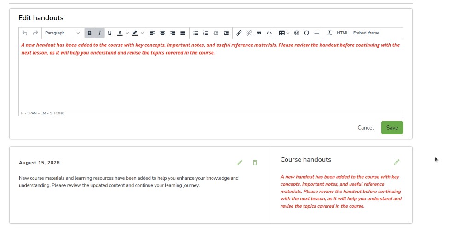Increase the indent

pyautogui.click(x=226, y=33)
